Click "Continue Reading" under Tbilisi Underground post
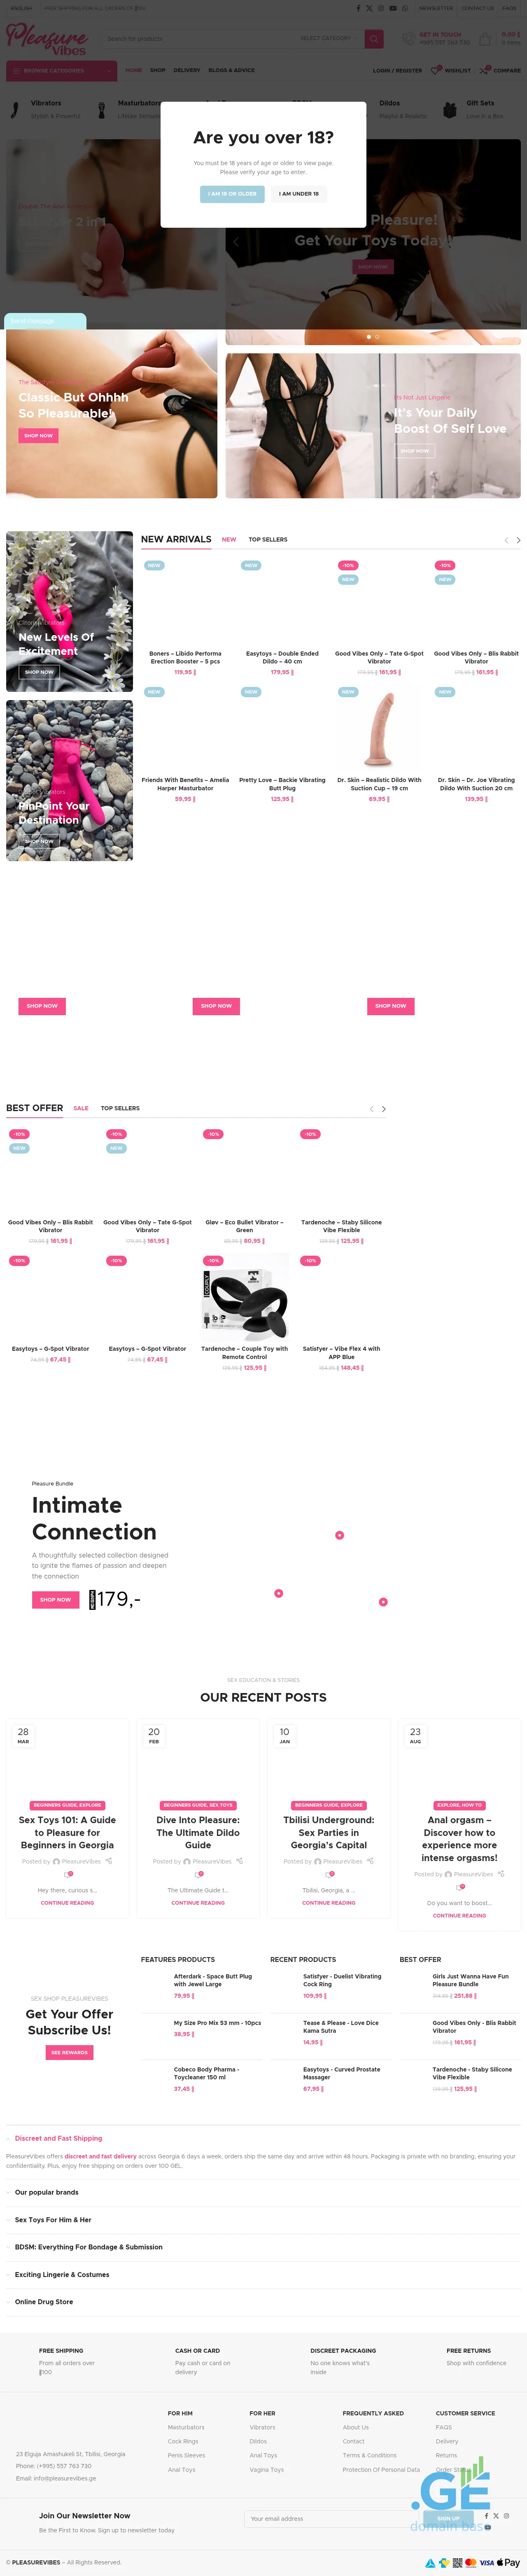This screenshot has width=527, height=2576. [x=329, y=1903]
